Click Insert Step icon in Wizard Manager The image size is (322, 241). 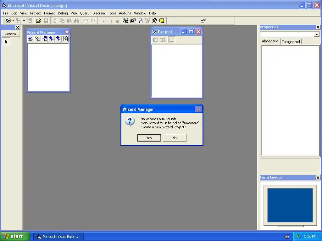pyautogui.click(x=45, y=39)
